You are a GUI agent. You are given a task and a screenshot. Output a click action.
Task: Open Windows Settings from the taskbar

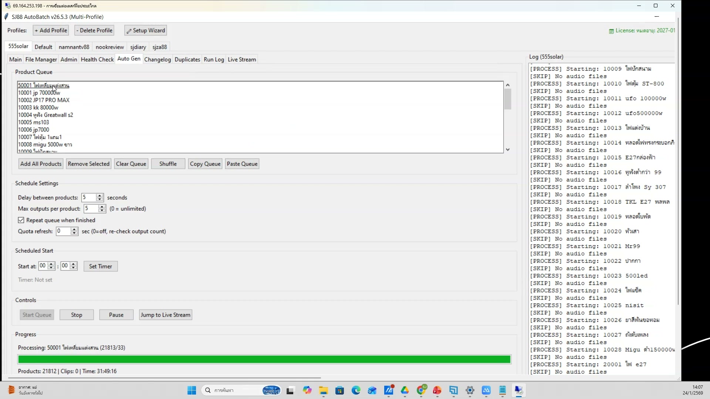[x=470, y=390]
